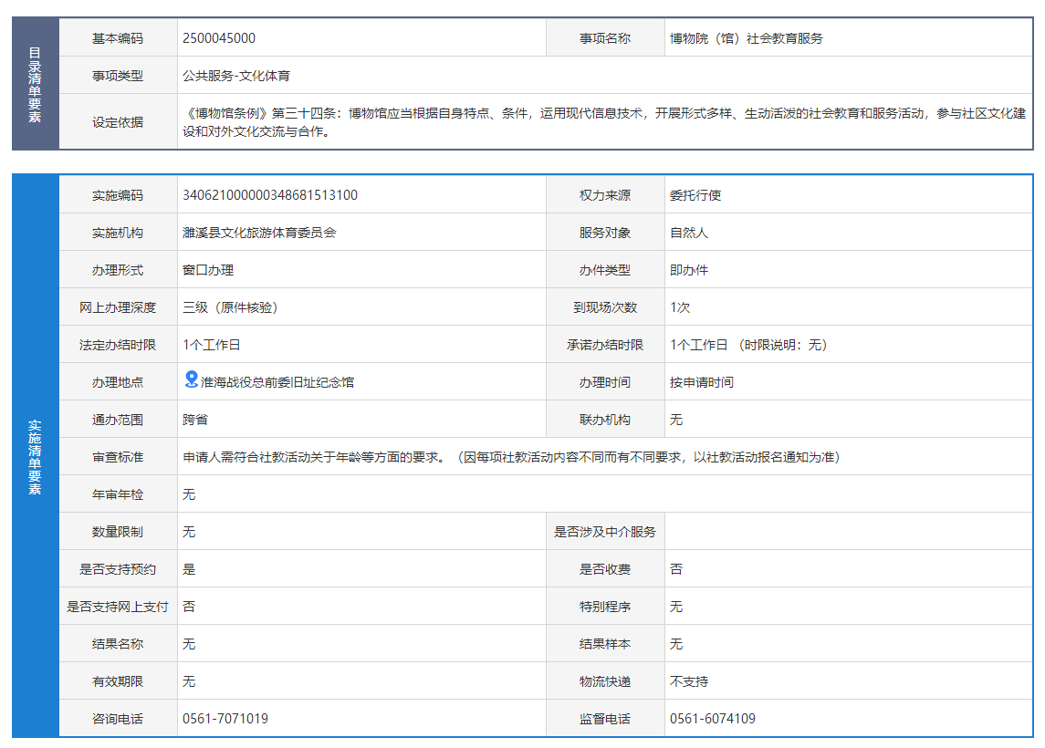
Task: Click the 网上办理深度 field label
Action: pyautogui.click(x=118, y=307)
